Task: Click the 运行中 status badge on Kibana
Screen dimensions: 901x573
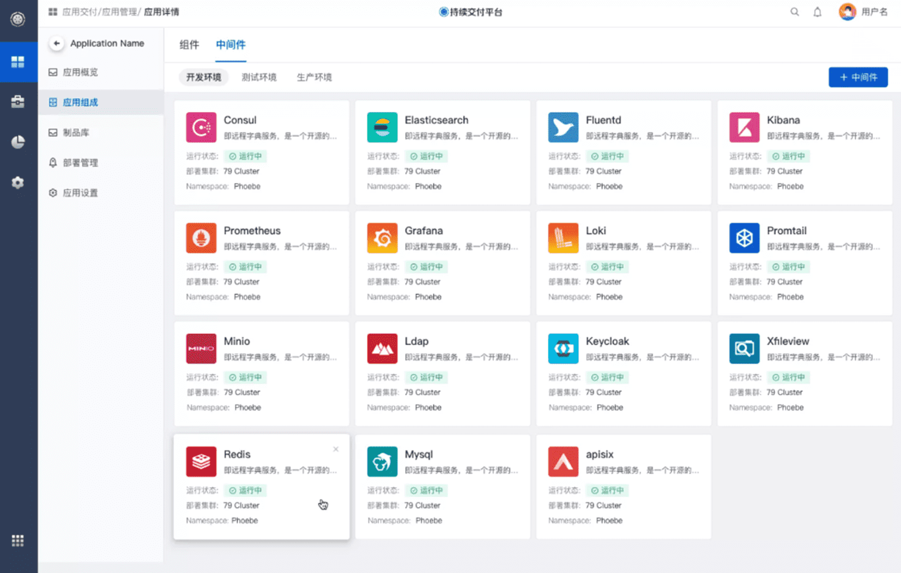Action: point(788,156)
